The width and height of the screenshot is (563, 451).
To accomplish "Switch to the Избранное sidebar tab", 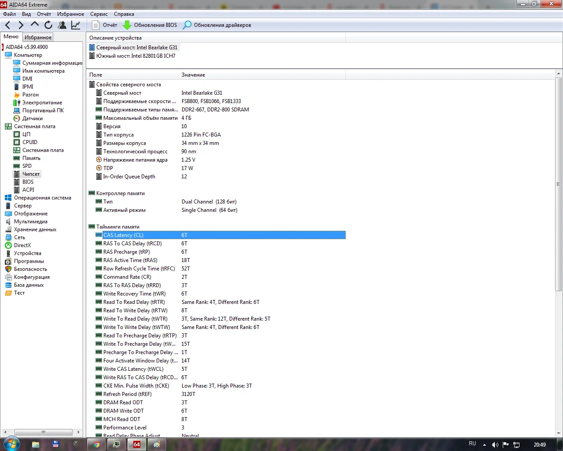I will pos(38,37).
